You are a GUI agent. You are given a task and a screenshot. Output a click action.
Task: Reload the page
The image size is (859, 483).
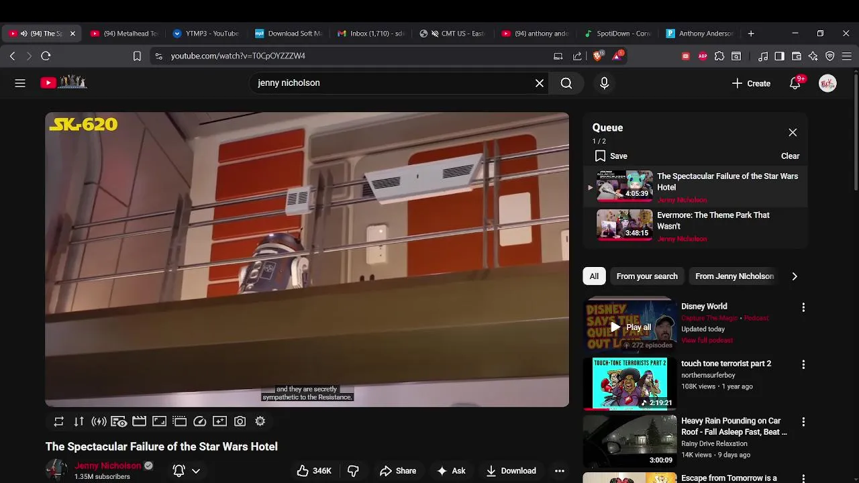coord(46,56)
